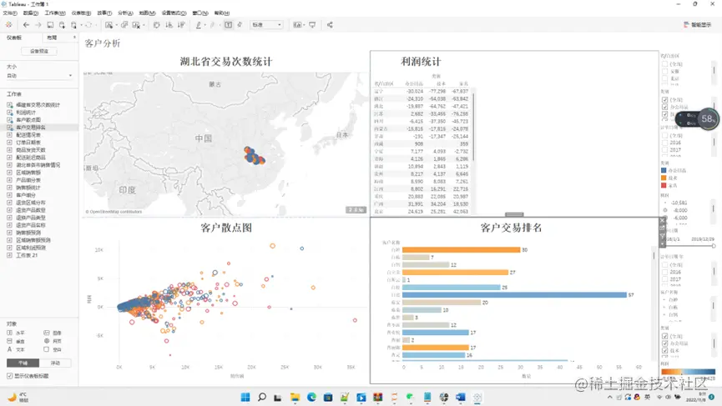This screenshot has width=722, height=406.
Task: Click the 设备预览 button
Action: click(x=39, y=51)
